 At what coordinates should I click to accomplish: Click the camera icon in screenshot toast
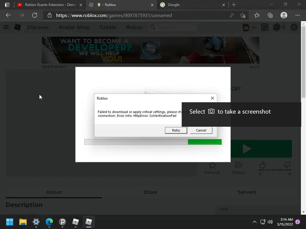pyautogui.click(x=211, y=111)
